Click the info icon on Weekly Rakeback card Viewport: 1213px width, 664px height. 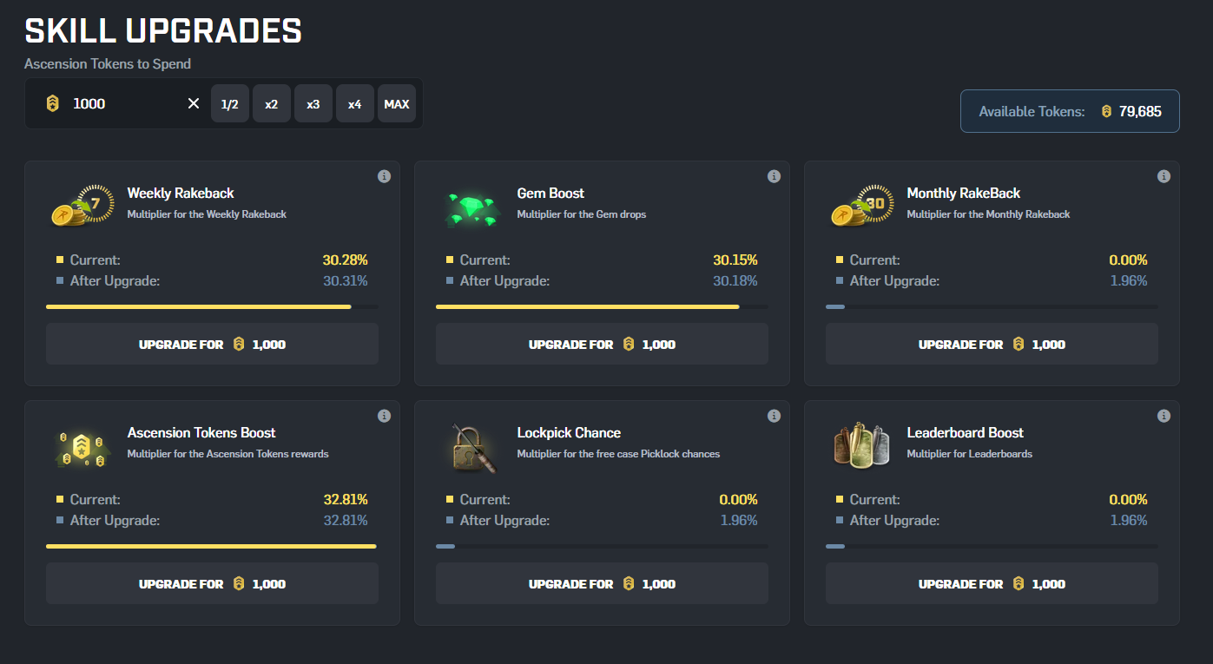[384, 176]
